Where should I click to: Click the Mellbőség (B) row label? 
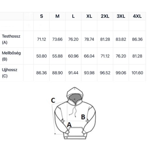click(x=11, y=56)
